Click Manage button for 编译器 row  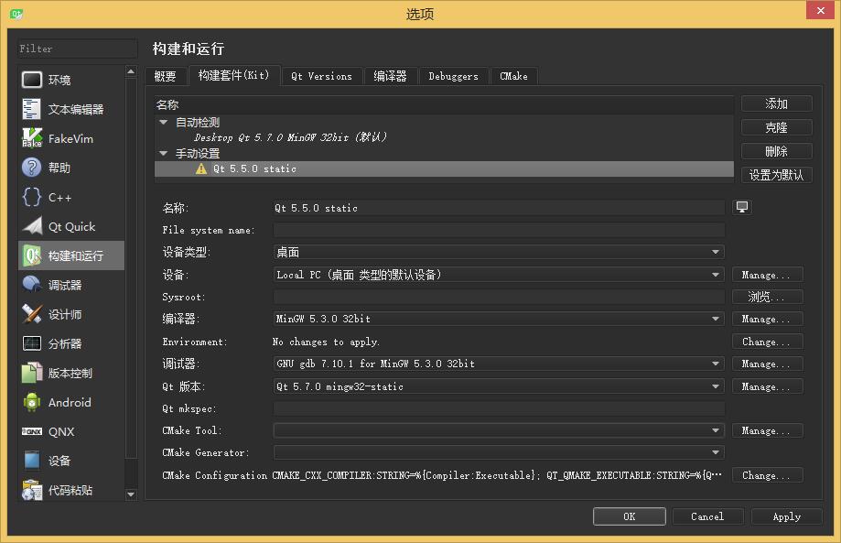768,319
